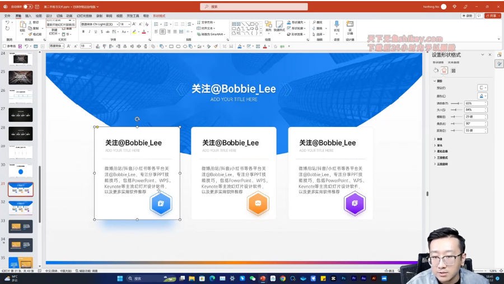Select slide 33 thumbnail
The image size is (504, 284).
(x=21, y=226)
